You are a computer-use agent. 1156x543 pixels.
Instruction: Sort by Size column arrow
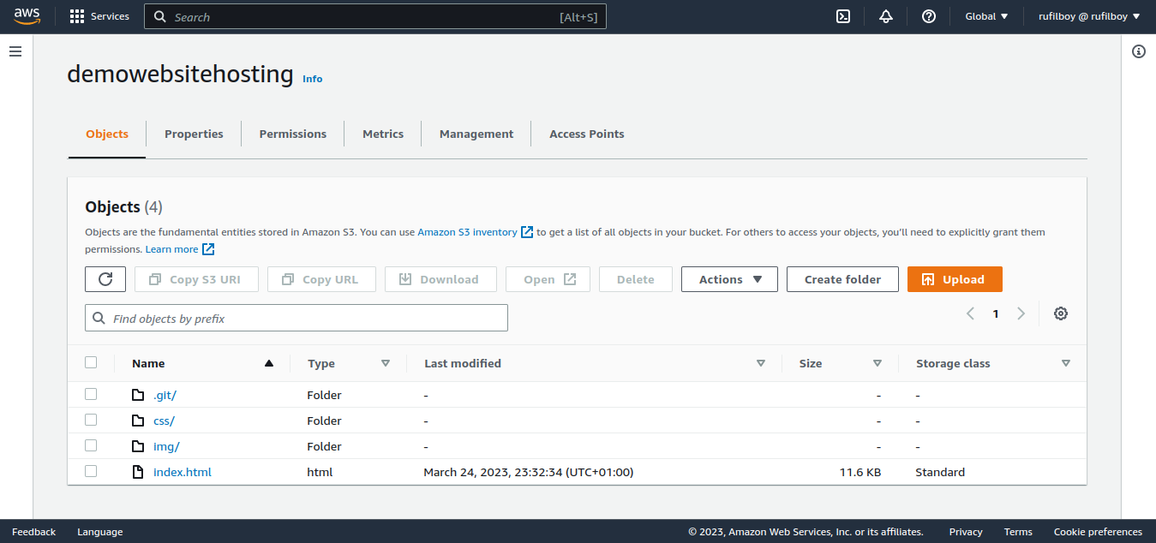click(877, 363)
